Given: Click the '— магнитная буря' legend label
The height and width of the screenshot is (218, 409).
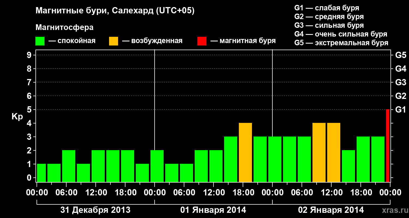Looking at the screenshot, I should tap(243, 41).
